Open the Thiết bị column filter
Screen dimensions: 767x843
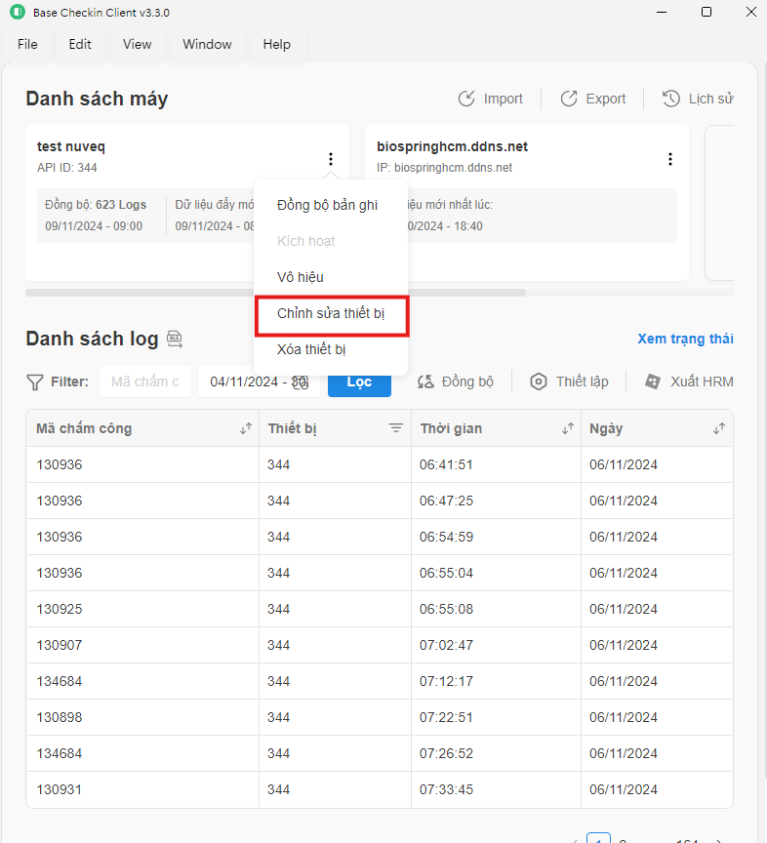(x=396, y=428)
